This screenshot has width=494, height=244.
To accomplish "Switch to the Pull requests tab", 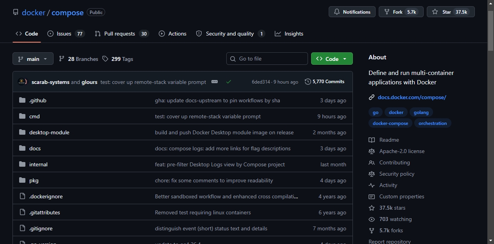I will [x=122, y=34].
